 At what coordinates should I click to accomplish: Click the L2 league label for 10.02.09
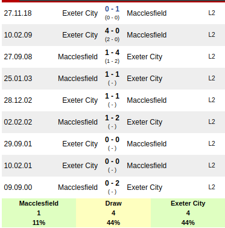(212, 34)
